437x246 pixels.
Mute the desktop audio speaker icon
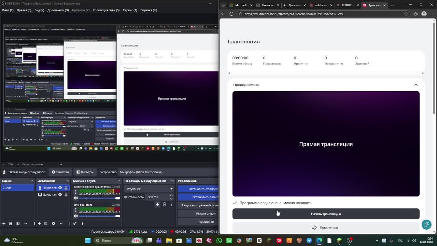(75, 216)
